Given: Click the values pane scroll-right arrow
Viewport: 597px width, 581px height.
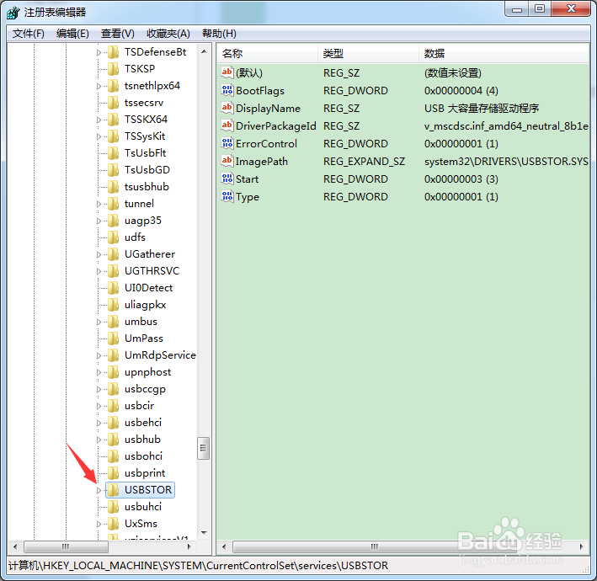Looking at the screenshot, I should (x=581, y=546).
